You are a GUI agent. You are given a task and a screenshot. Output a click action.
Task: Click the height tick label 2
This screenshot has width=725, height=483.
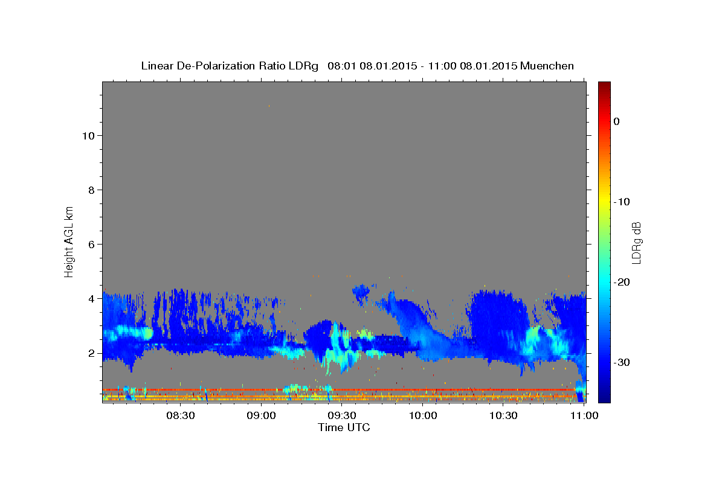92,353
